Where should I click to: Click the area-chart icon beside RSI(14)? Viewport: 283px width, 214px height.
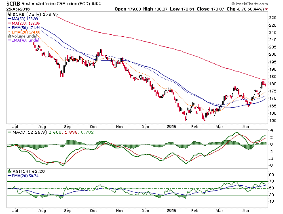10,171
